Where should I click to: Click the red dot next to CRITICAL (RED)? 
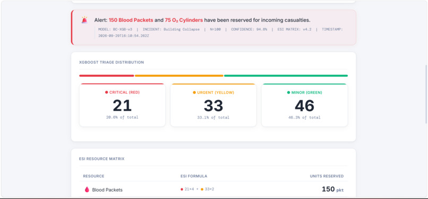click(x=106, y=92)
